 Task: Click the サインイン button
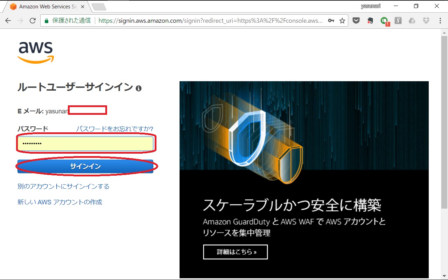[85, 167]
